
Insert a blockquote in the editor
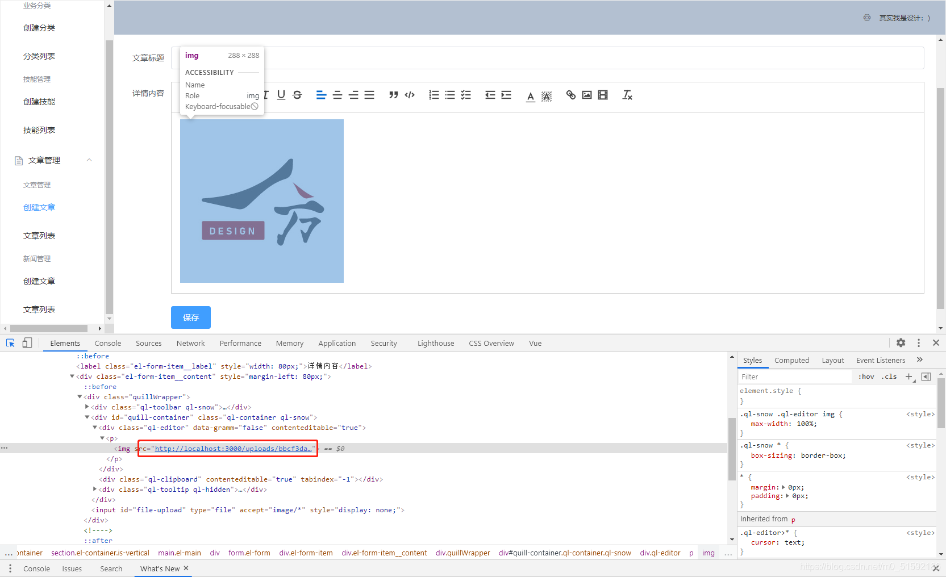pyautogui.click(x=394, y=95)
